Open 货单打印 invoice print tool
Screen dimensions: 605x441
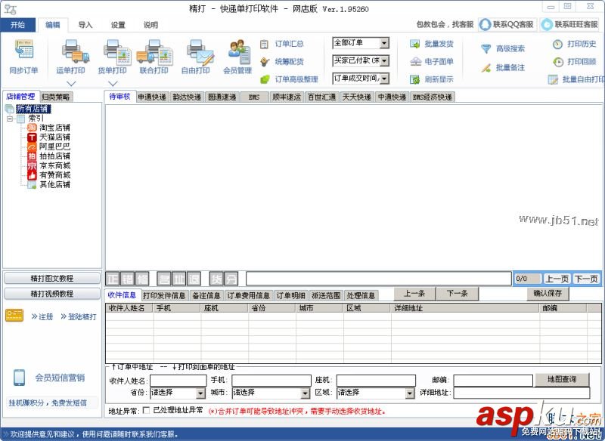112,57
